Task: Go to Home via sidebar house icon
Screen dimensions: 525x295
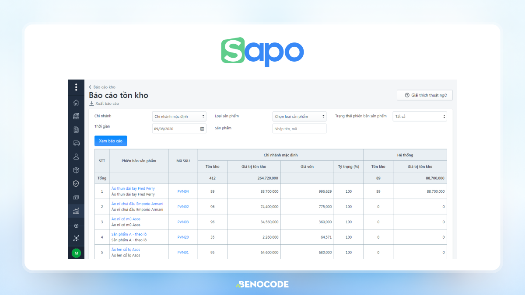Action: (76, 103)
